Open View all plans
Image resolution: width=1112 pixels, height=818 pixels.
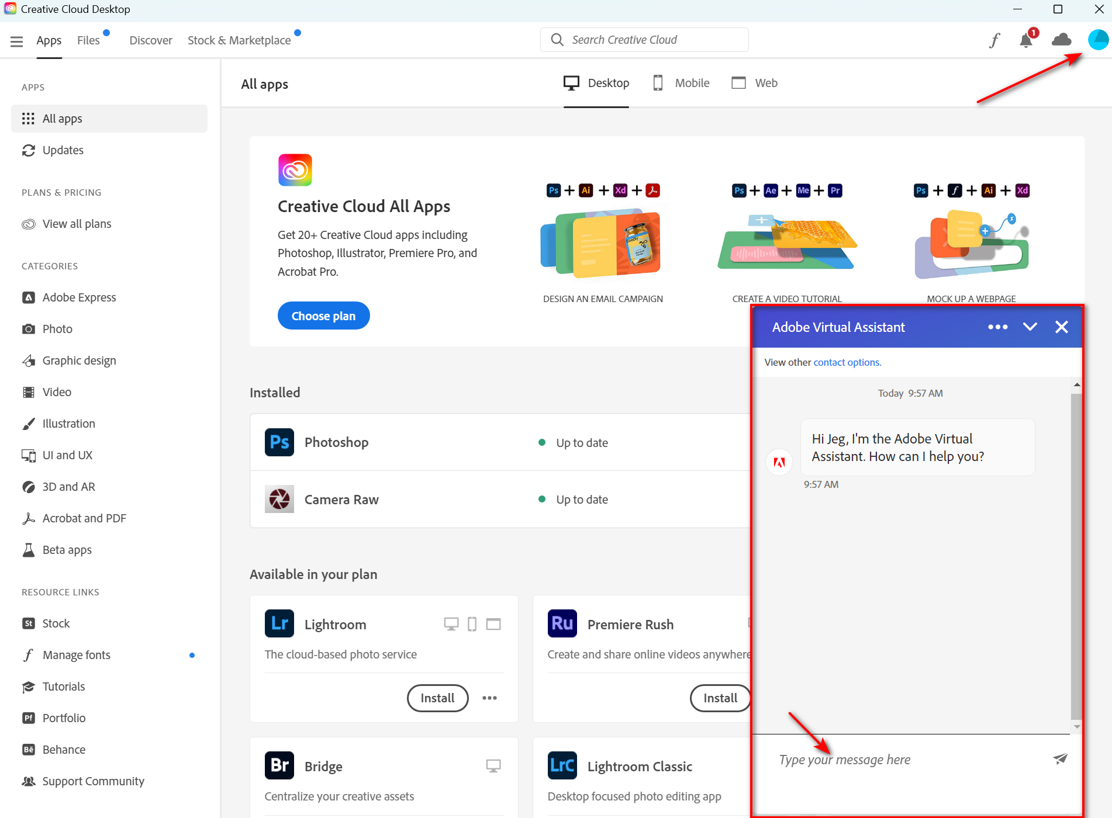(109, 224)
